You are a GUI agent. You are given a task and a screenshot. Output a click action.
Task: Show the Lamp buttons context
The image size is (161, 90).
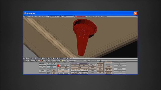(38, 60)
